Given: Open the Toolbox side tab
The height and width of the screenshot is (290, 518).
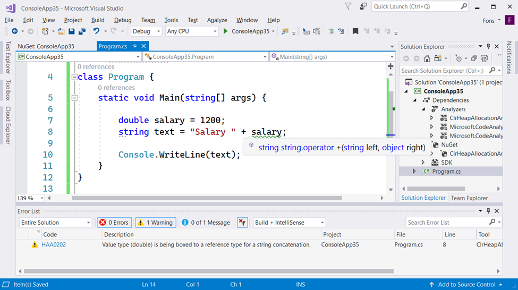Looking at the screenshot, I should point(8,90).
